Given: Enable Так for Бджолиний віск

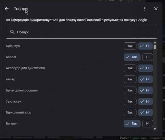Looking at the screenshot, I should 130,112.
